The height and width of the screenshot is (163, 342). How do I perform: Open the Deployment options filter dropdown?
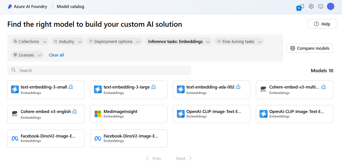tap(114, 41)
